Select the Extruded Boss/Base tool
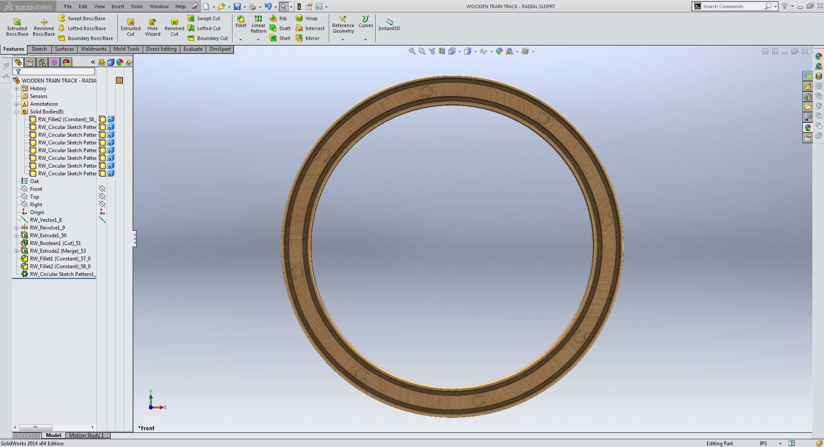 [17, 27]
